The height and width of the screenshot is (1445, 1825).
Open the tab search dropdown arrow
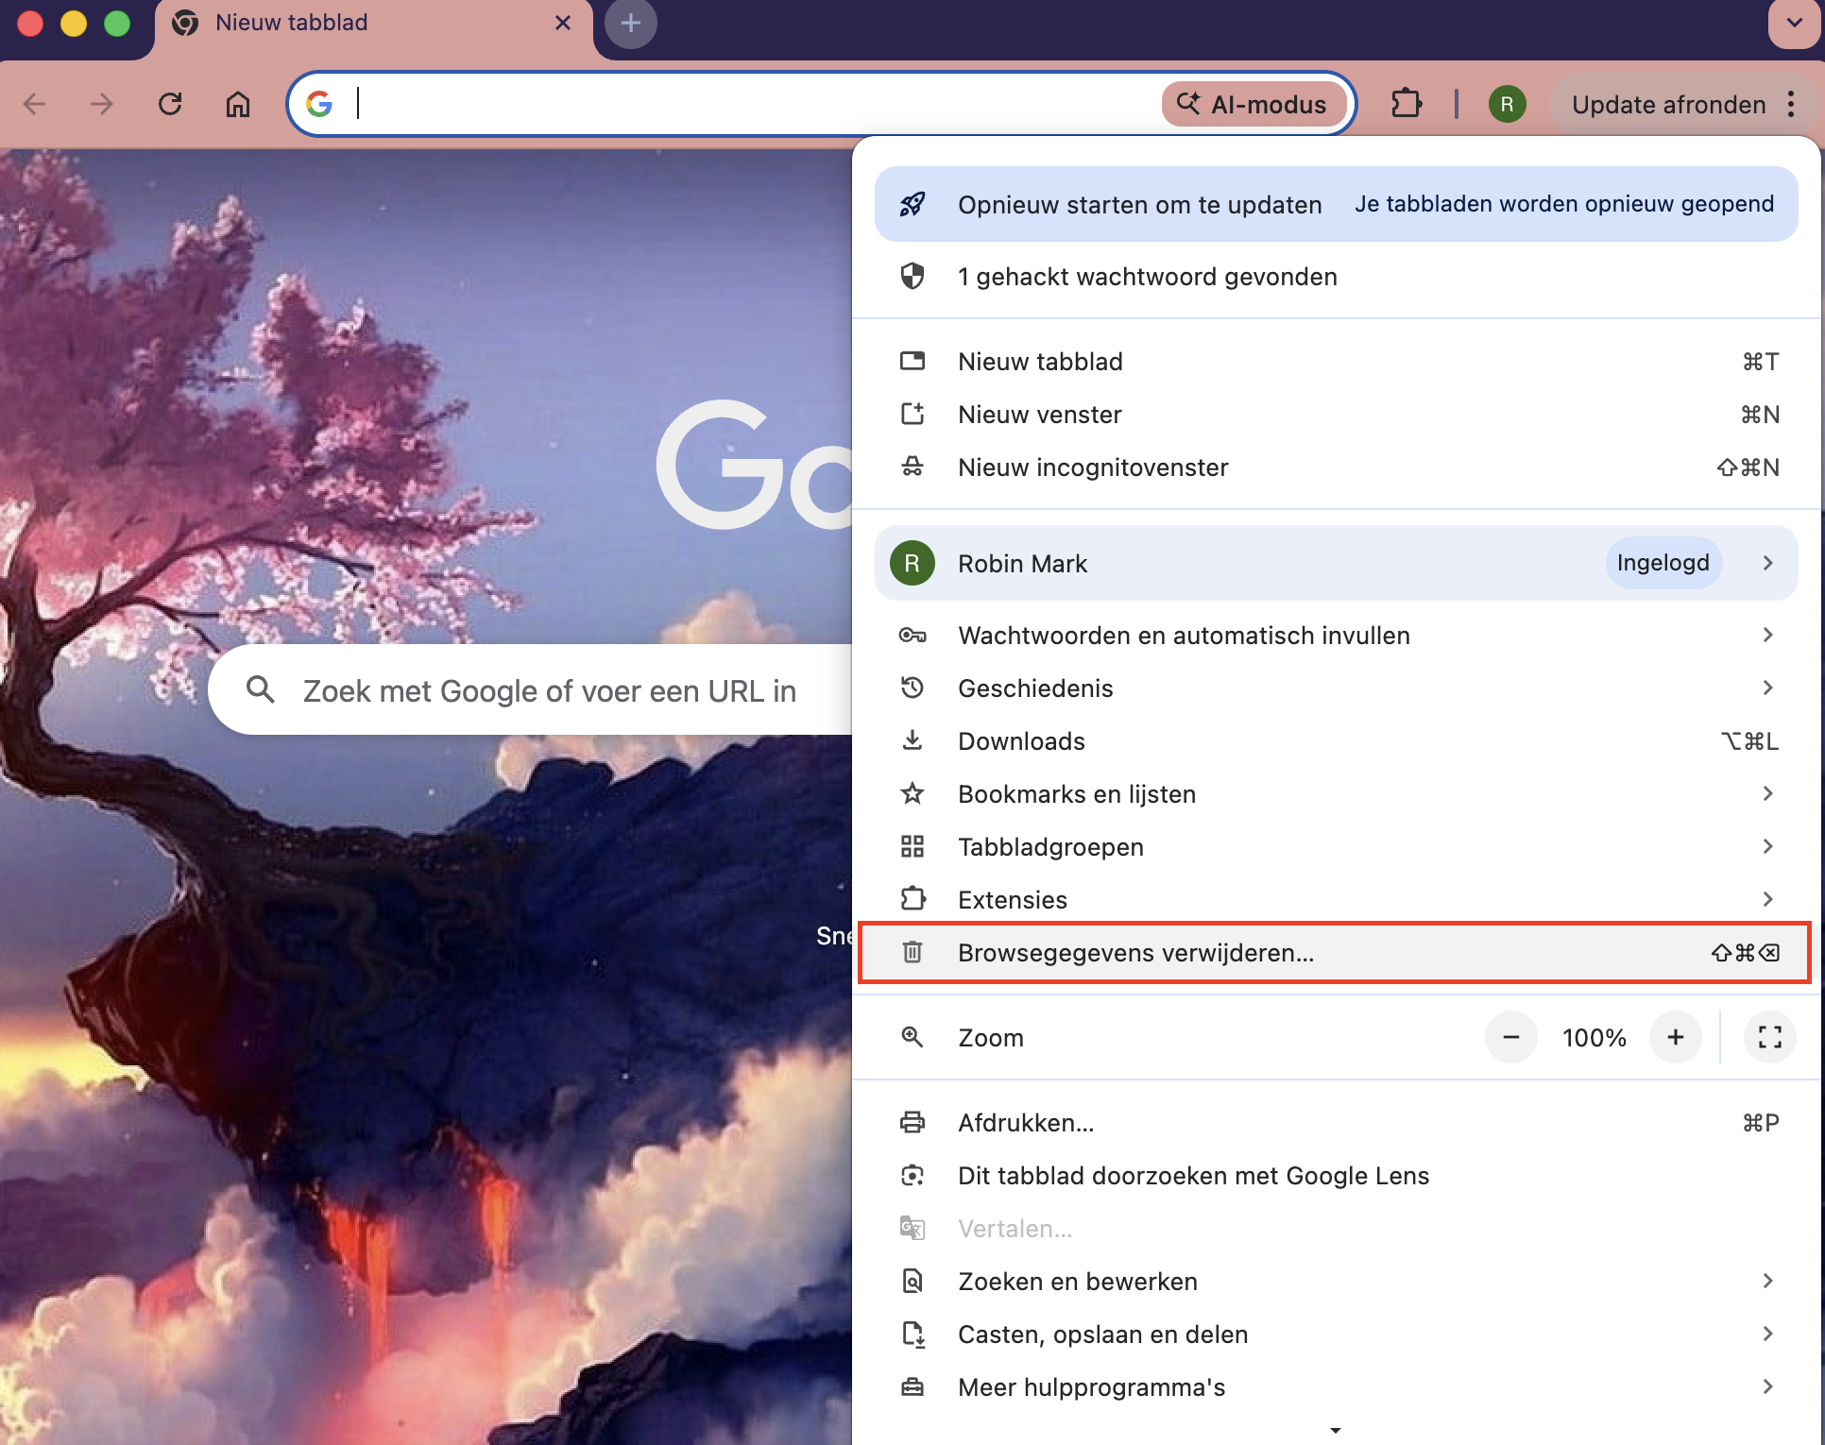pyautogui.click(x=1794, y=23)
